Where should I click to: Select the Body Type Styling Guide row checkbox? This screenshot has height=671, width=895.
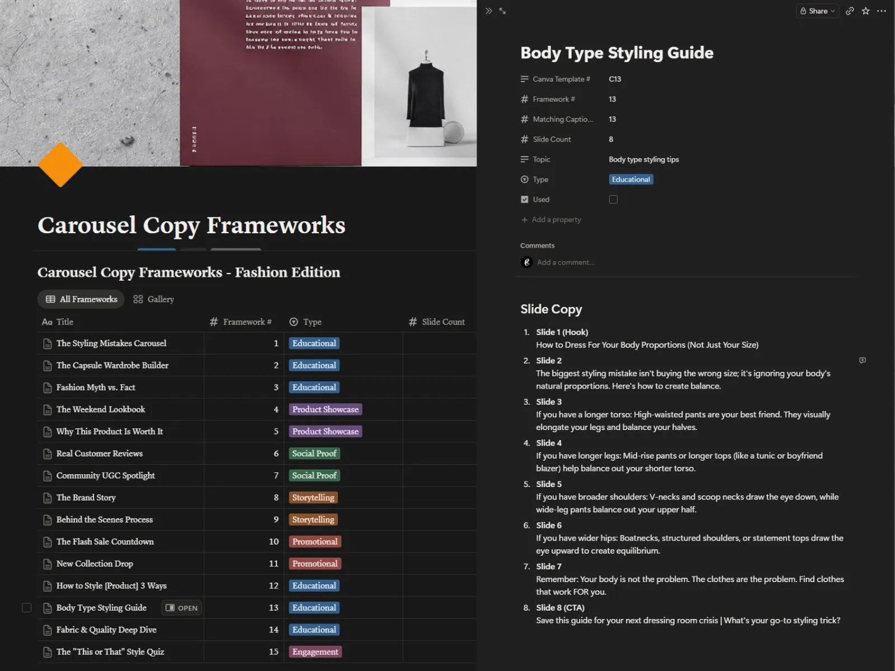[26, 607]
